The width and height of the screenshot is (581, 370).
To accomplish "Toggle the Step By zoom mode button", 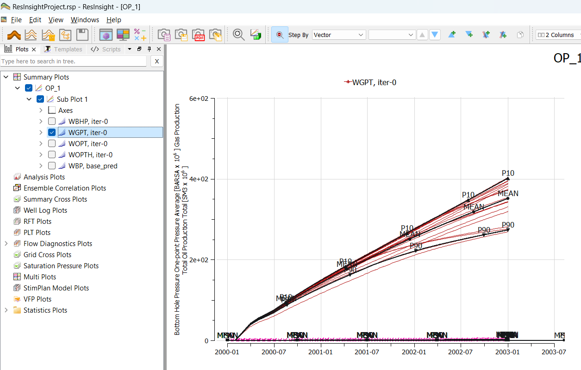I will click(x=280, y=35).
